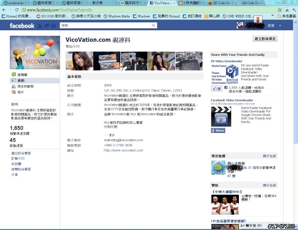
Task: Open the first photo strip thumbnail
Action: click(79, 61)
